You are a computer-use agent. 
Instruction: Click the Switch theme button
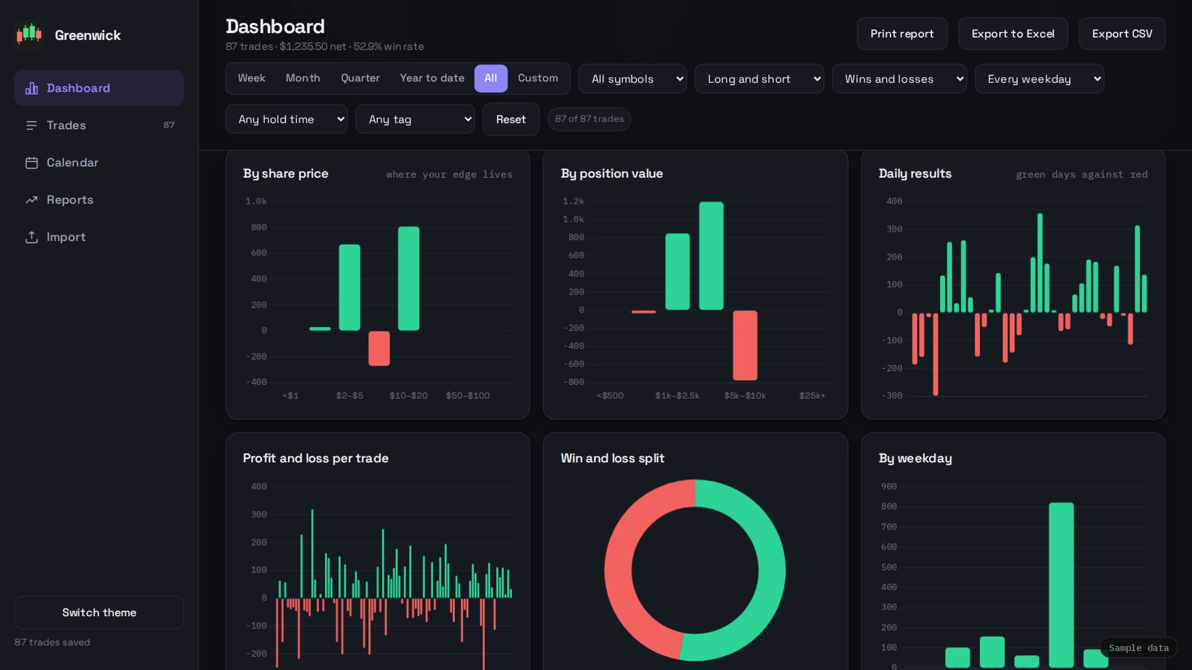(99, 612)
